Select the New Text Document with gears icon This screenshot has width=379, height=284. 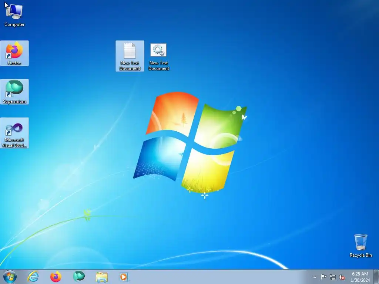[x=158, y=56]
